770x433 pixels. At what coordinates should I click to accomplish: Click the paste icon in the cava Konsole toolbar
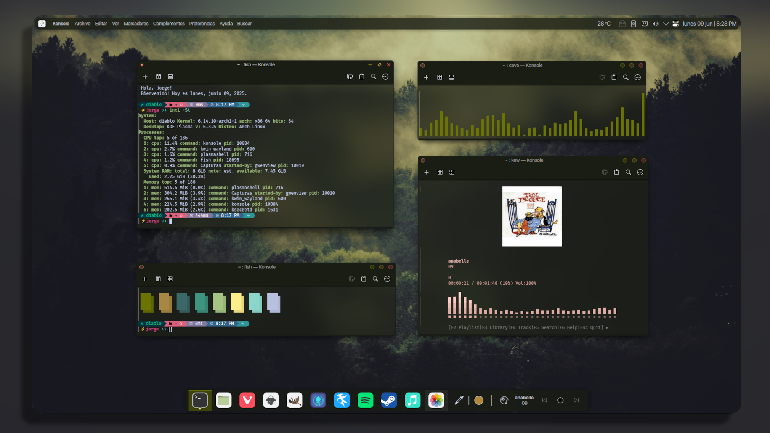[614, 77]
